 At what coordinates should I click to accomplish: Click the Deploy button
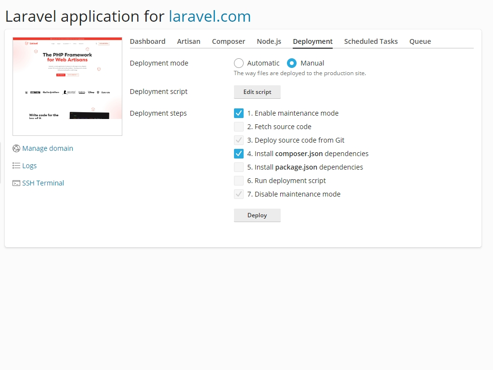[257, 215]
